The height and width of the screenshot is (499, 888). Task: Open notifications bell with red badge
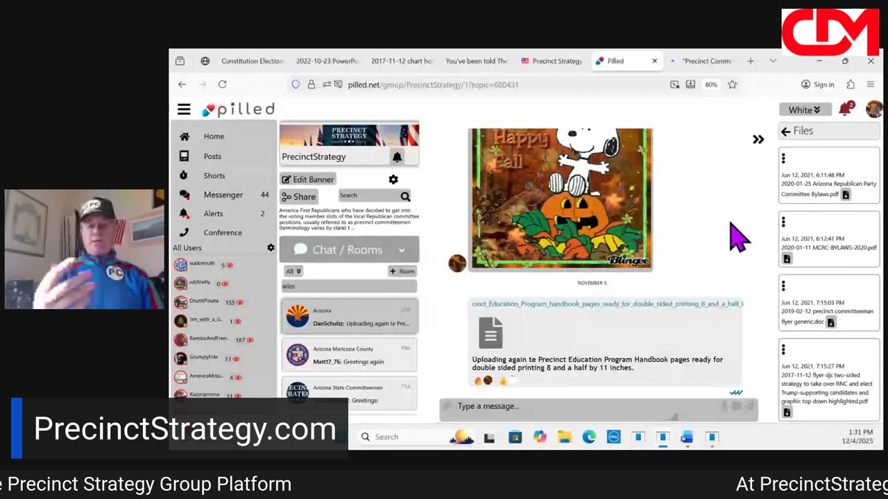coord(846,109)
